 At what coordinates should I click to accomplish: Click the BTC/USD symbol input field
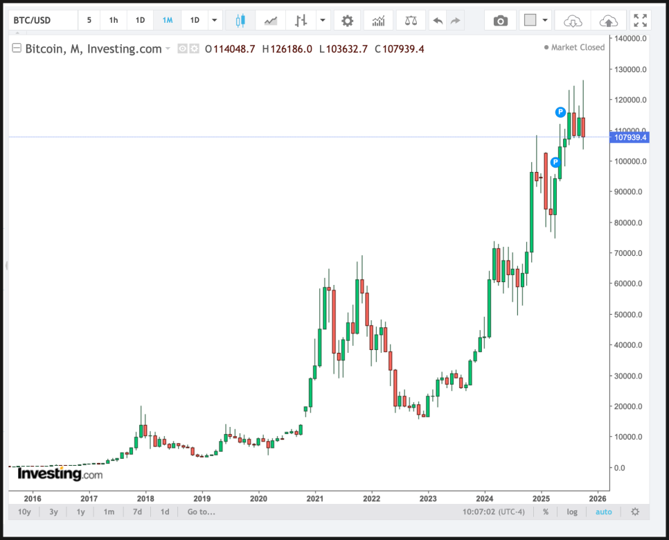coord(42,21)
